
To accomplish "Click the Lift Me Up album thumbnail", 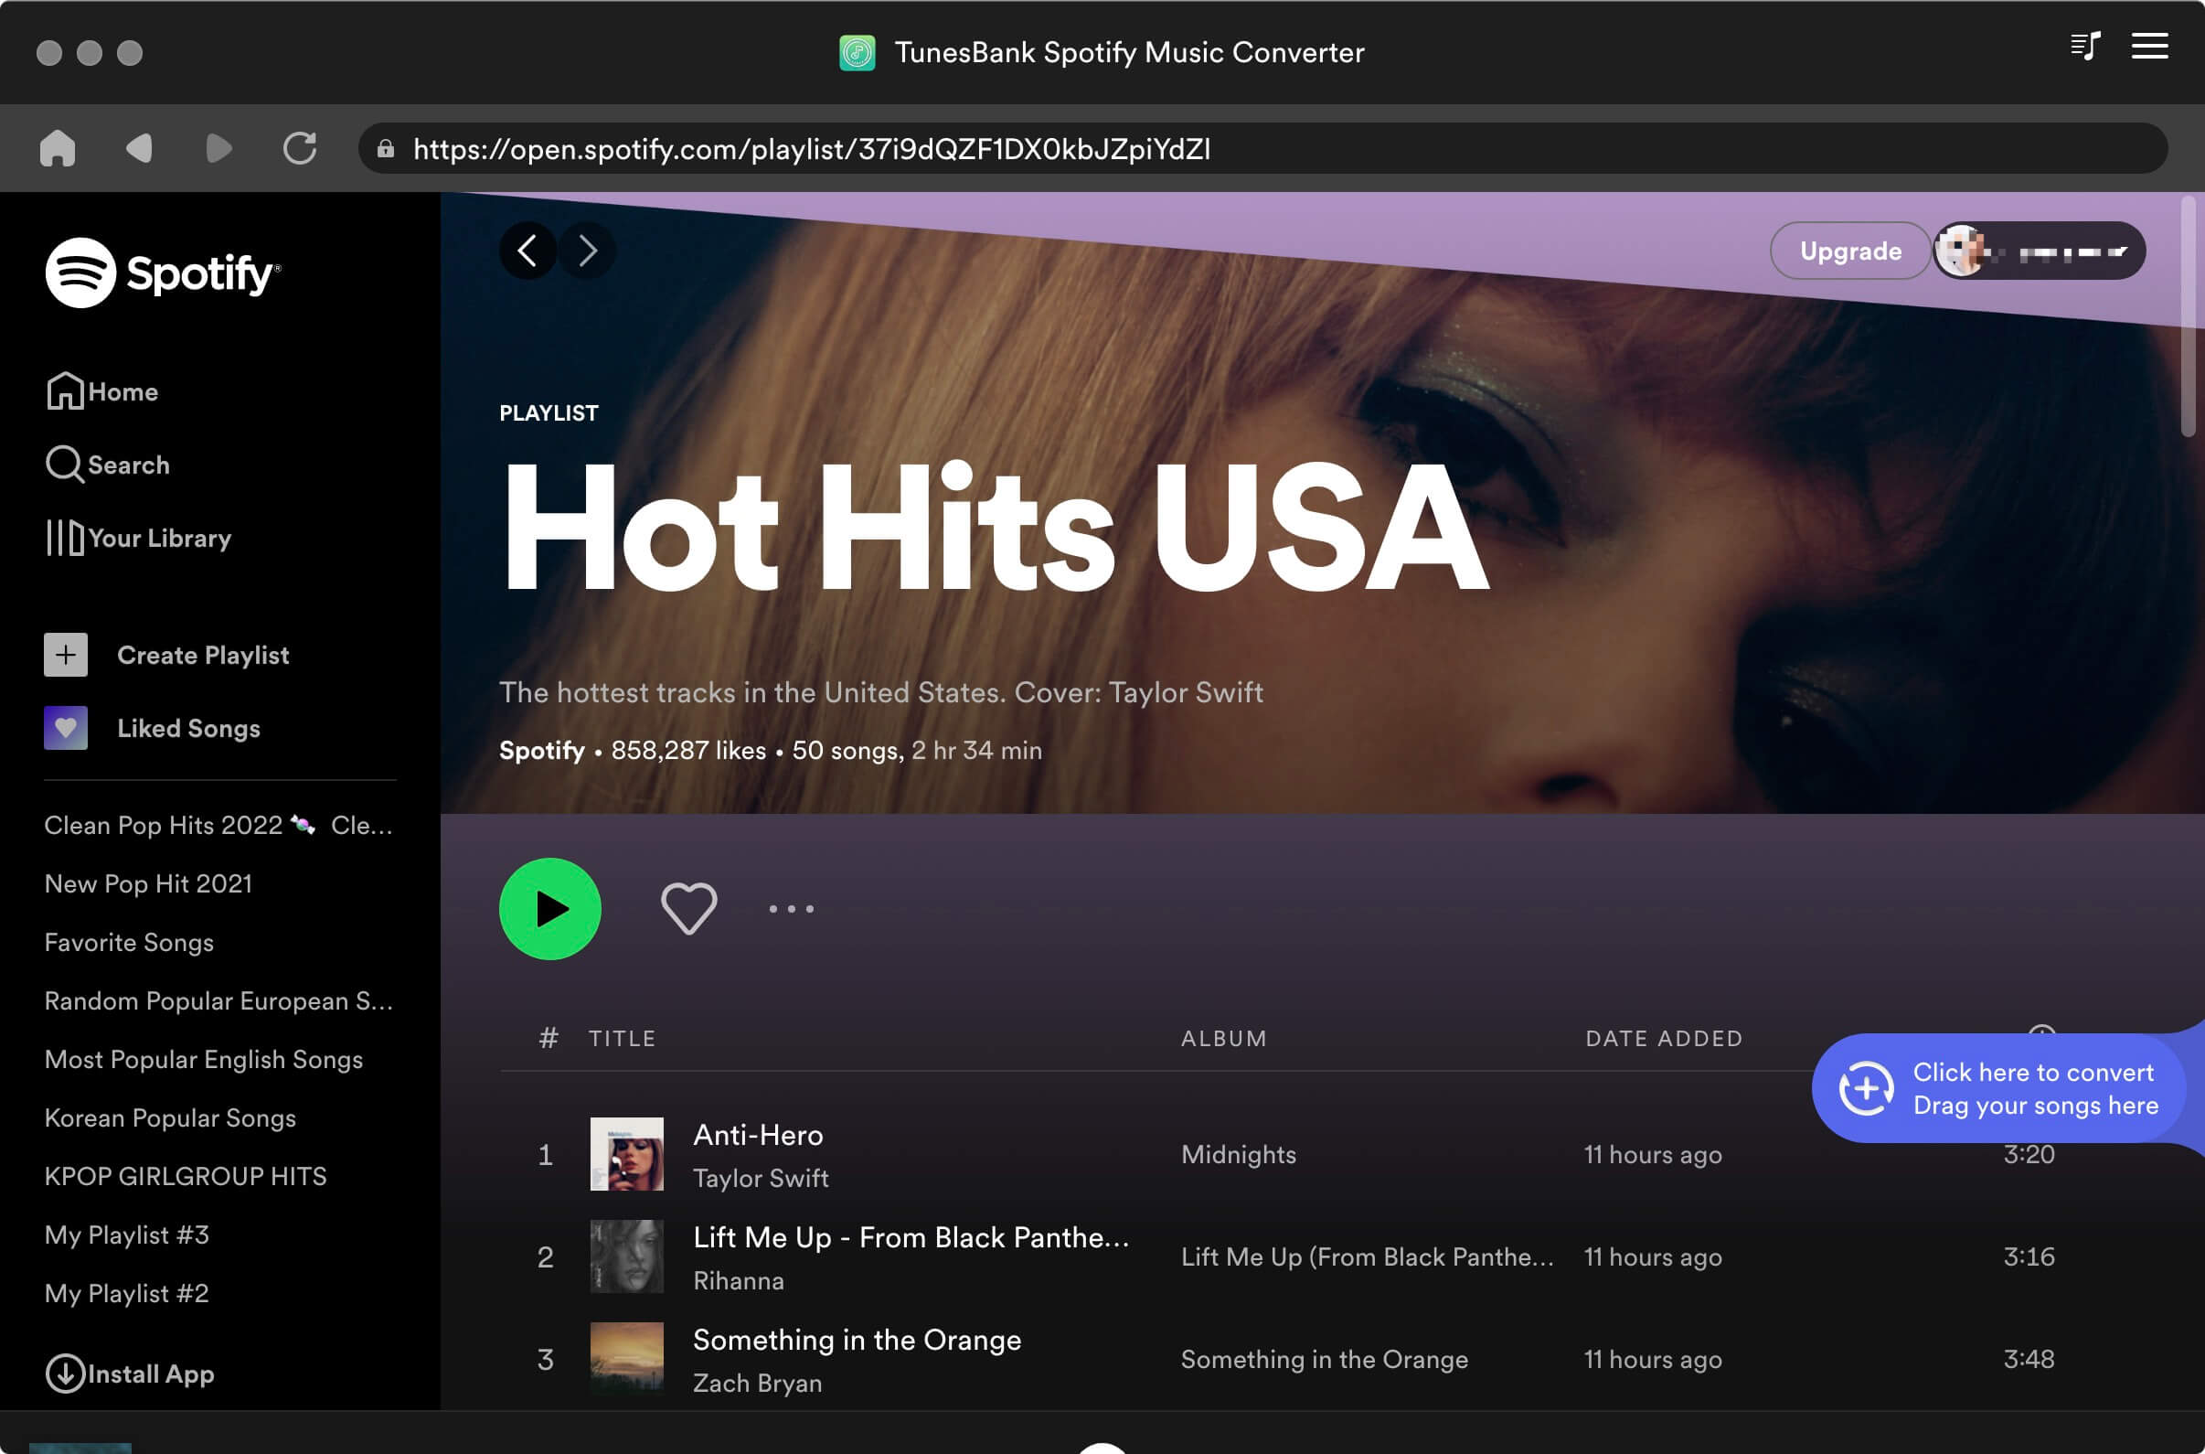I will 626,1256.
